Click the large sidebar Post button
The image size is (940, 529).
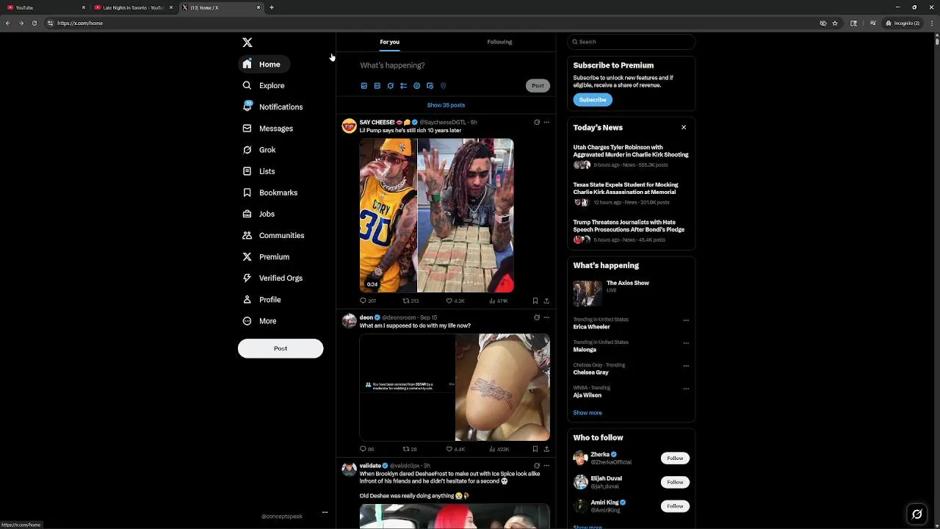point(281,348)
